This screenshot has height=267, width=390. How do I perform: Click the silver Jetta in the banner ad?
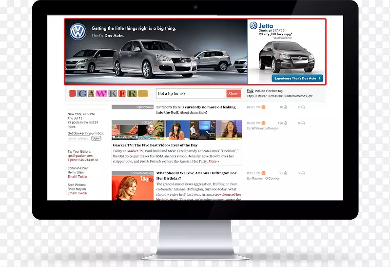point(155,59)
